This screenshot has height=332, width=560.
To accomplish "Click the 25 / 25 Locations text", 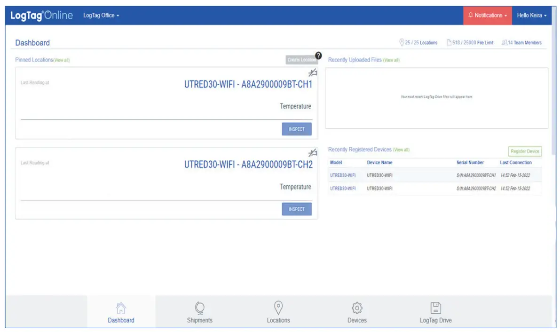I will tap(421, 42).
